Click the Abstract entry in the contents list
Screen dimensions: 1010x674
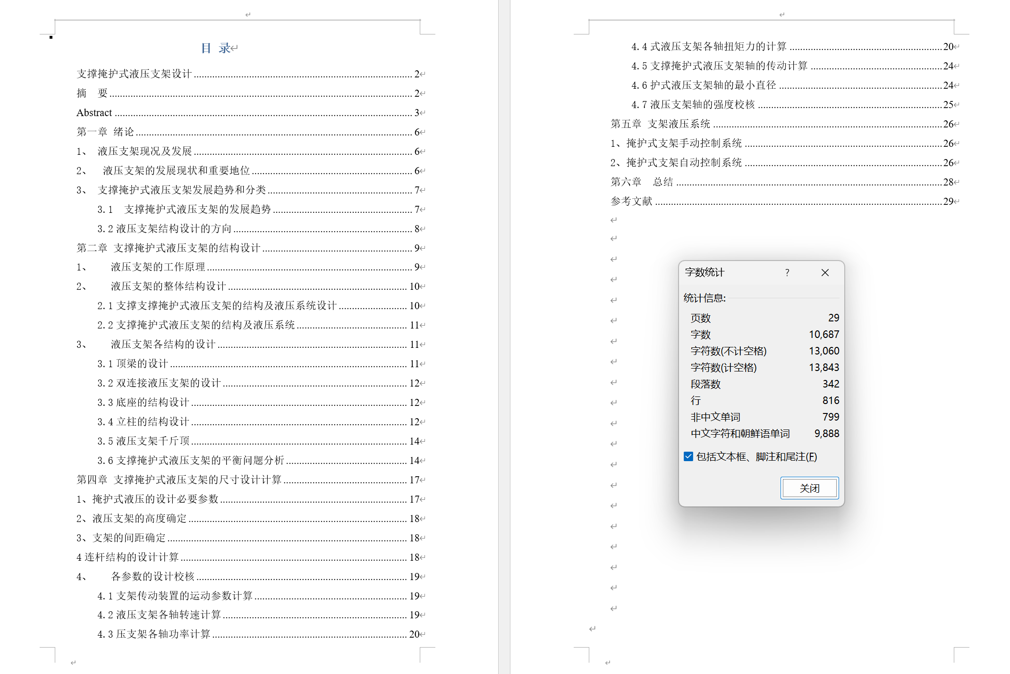pyautogui.click(x=94, y=112)
